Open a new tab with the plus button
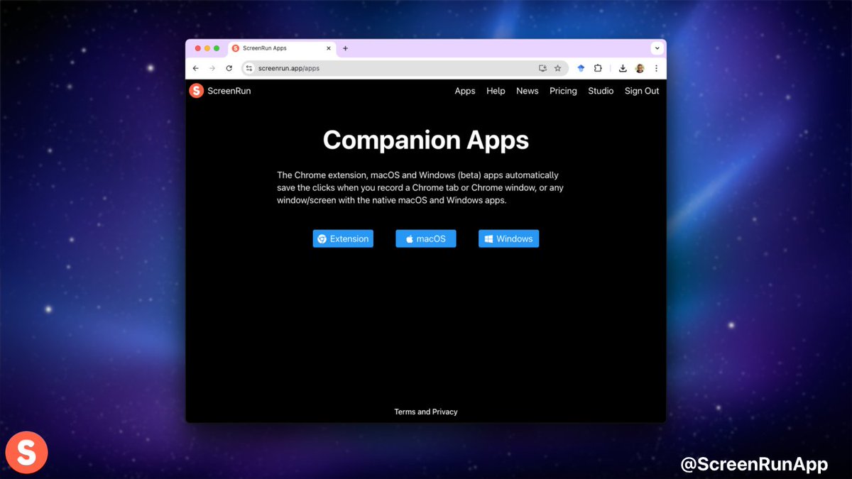The image size is (852, 479). [346, 48]
